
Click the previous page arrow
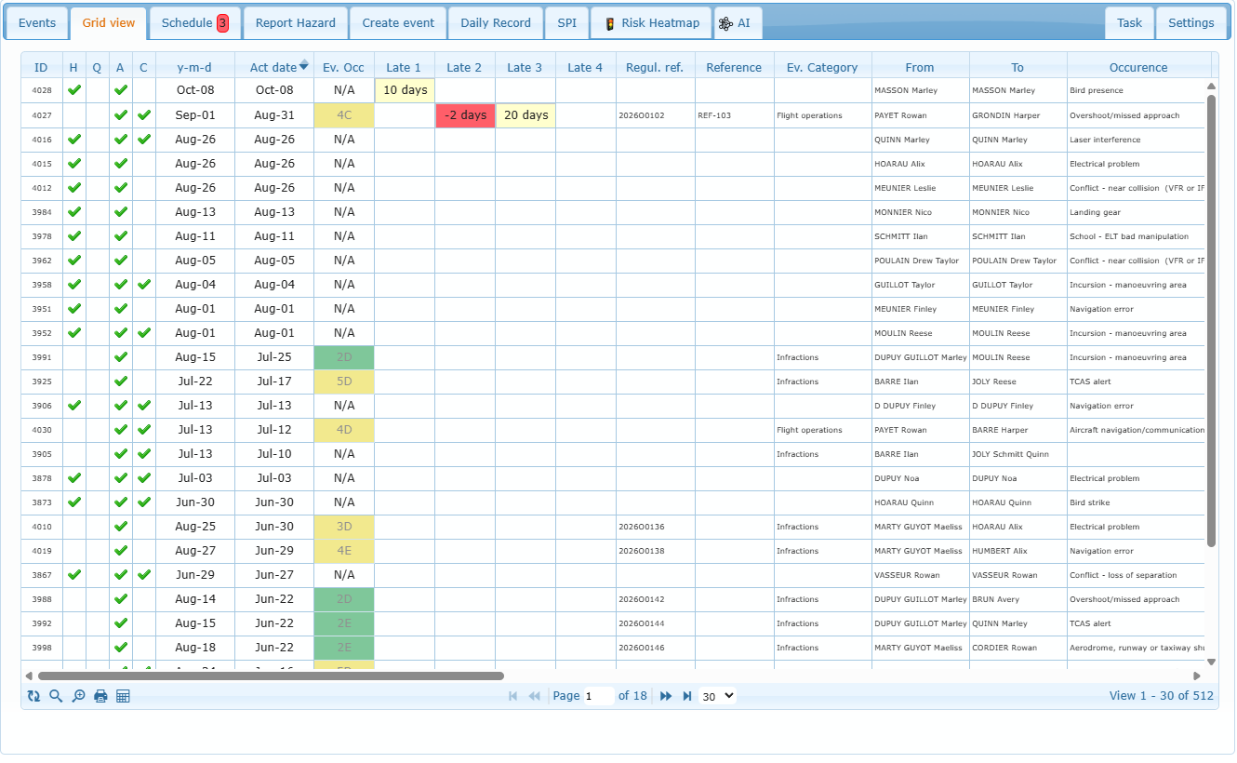click(535, 696)
